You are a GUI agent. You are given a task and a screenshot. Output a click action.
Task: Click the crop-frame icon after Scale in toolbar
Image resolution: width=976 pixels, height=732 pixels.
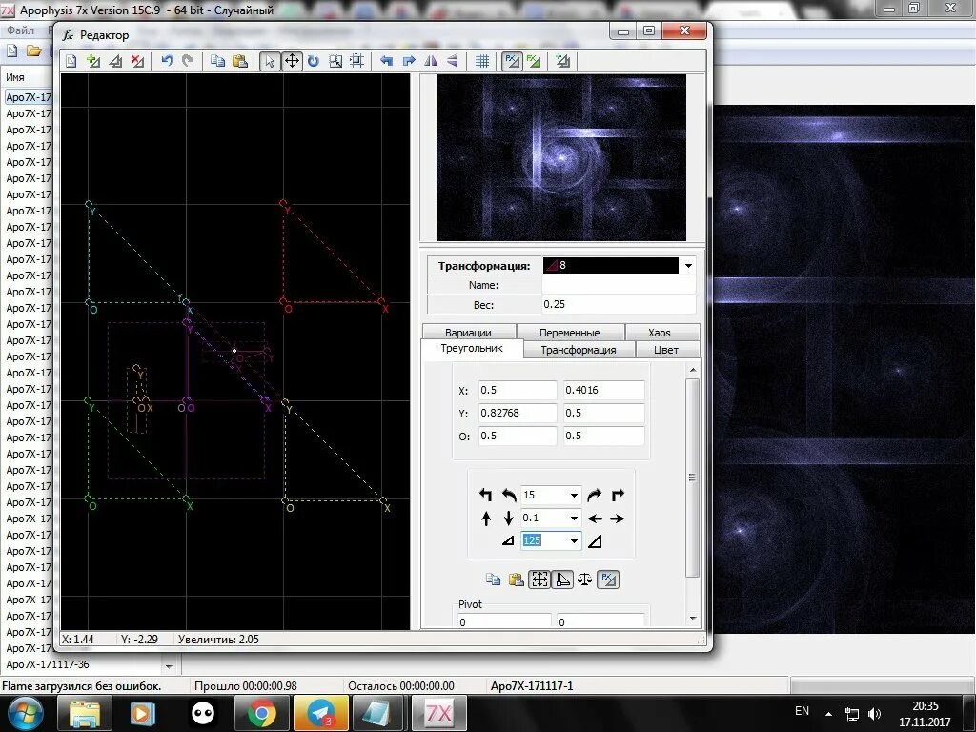357,61
